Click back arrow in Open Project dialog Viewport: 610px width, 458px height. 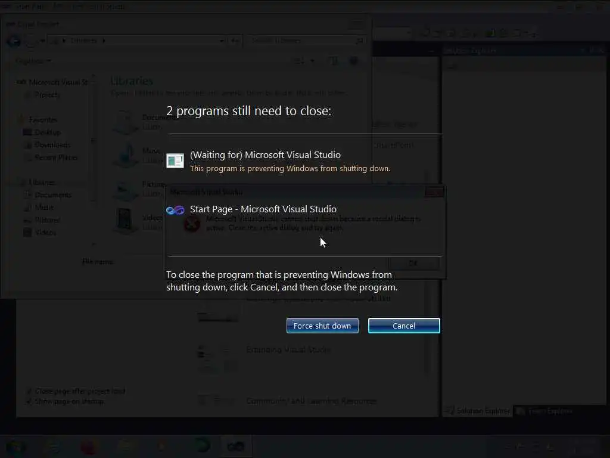pos(14,41)
